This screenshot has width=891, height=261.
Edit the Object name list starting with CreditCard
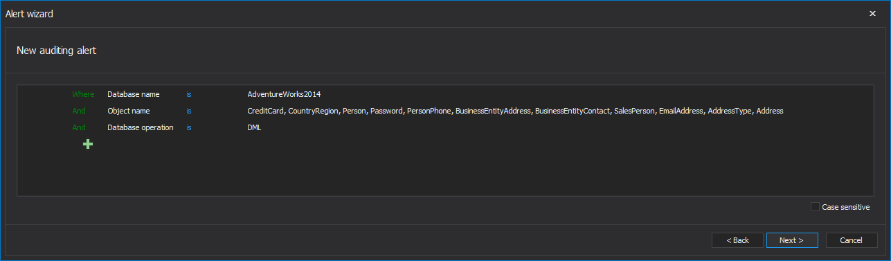(x=515, y=111)
